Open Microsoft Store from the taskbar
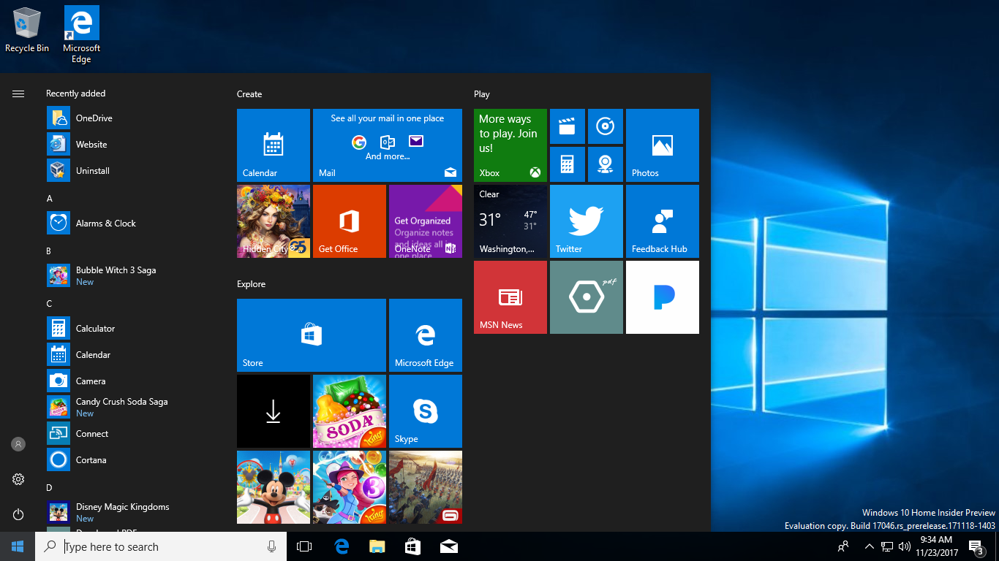The height and width of the screenshot is (561, 999). coord(413,546)
